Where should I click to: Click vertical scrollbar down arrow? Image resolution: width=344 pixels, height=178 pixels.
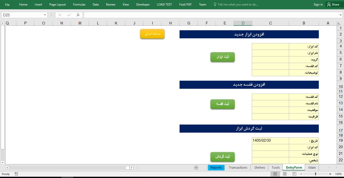pyautogui.click(x=3, y=162)
